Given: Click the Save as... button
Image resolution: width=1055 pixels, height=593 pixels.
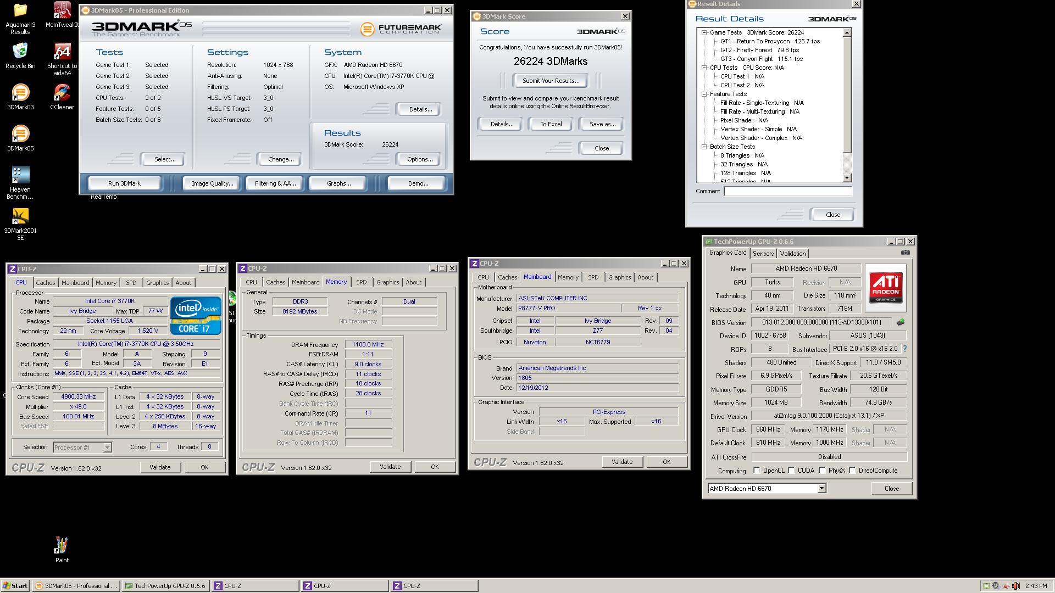Looking at the screenshot, I should pos(602,124).
